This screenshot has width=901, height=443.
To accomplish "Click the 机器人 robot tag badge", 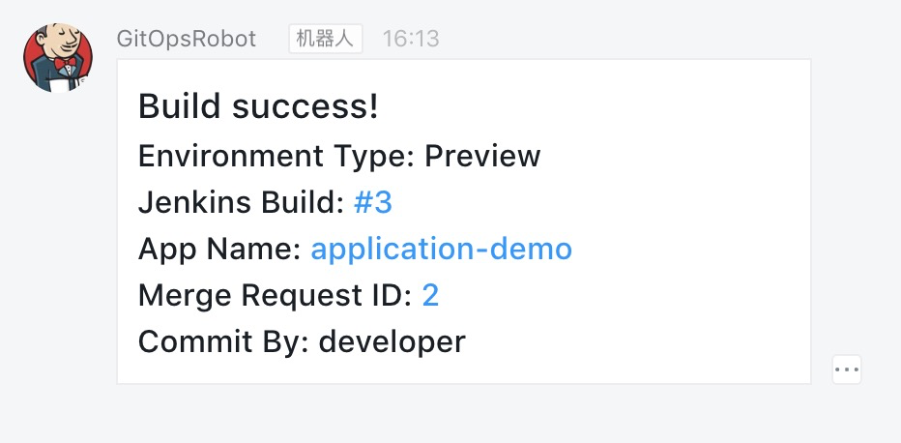I will (x=325, y=39).
